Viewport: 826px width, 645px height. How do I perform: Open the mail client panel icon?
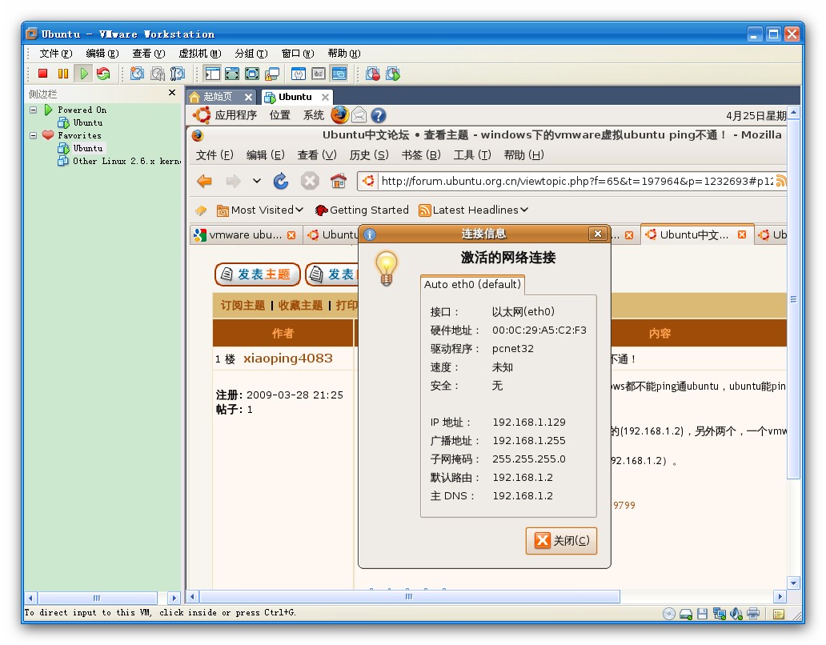(x=359, y=114)
